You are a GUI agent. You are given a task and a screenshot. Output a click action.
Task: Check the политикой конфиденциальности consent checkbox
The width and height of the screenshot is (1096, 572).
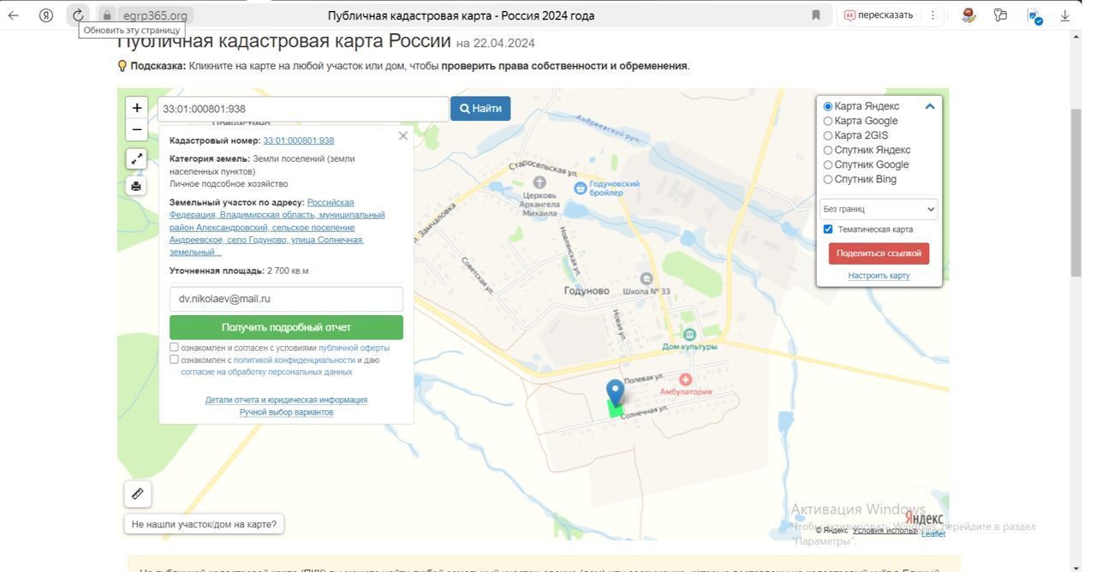(174, 360)
